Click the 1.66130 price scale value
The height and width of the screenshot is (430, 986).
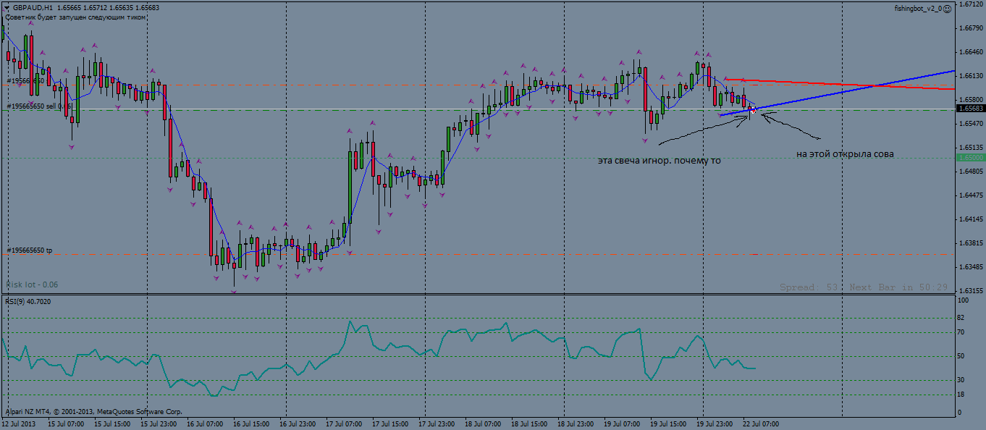pyautogui.click(x=970, y=76)
